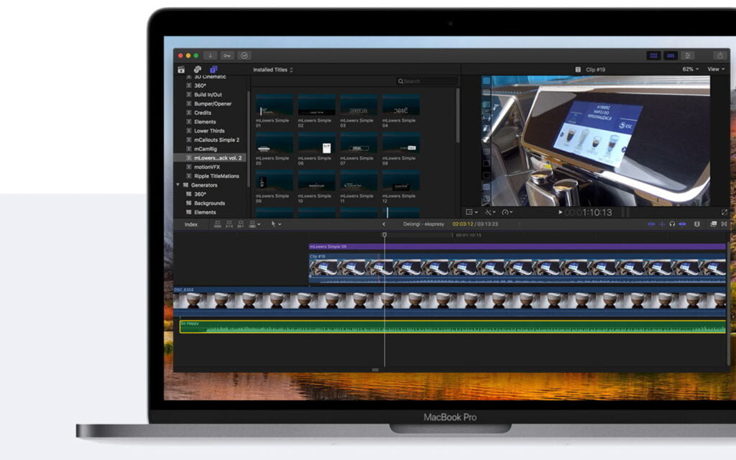This screenshot has width=736, height=460.
Task: Select the mLowers Simple 07 thumbnail
Action: pyautogui.click(x=359, y=143)
